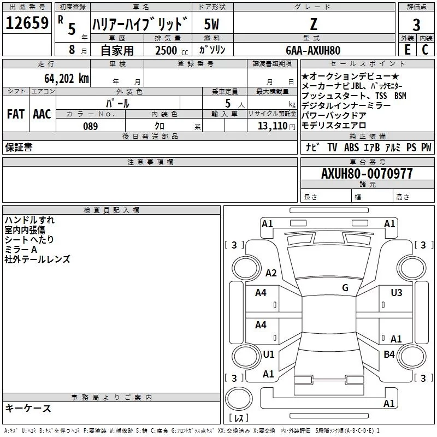
Task: Select the B4 damage mark
Action: pyautogui.click(x=389, y=355)
